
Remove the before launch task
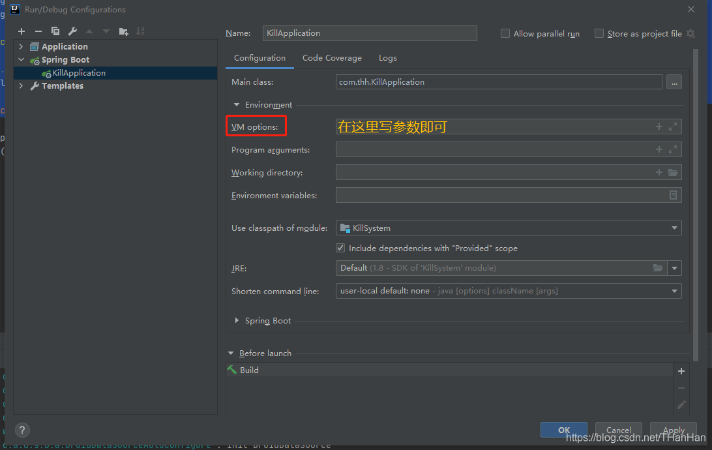click(x=681, y=388)
